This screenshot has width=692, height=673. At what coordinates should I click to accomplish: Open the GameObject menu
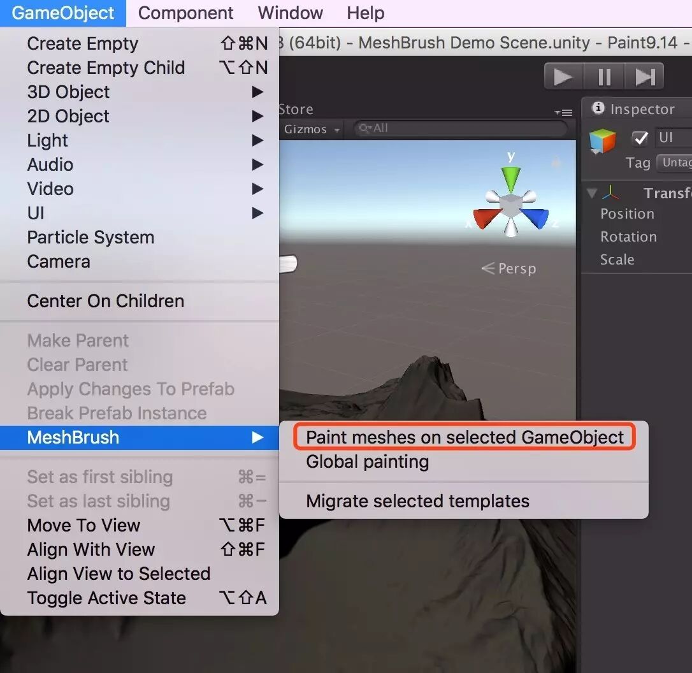pyautogui.click(x=63, y=13)
